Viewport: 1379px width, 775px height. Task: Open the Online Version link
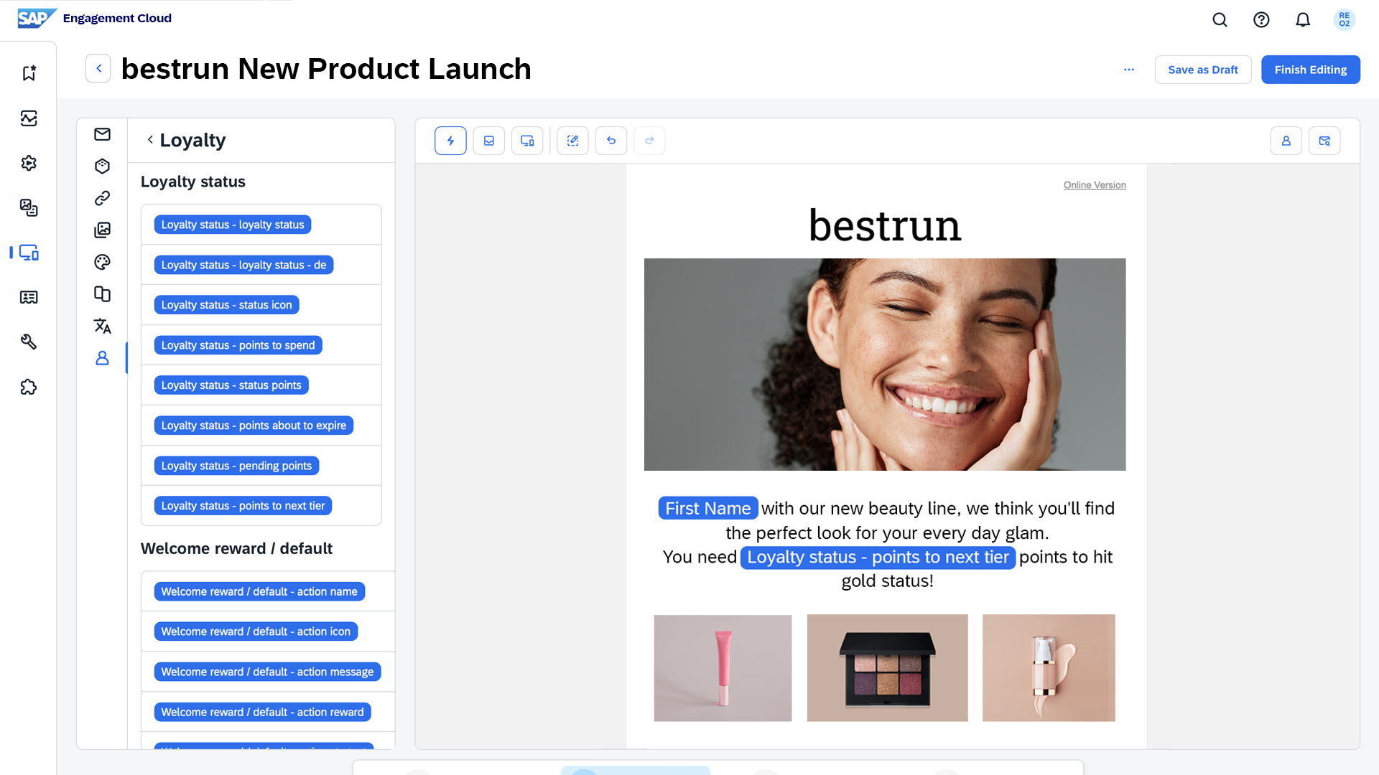pyautogui.click(x=1095, y=185)
